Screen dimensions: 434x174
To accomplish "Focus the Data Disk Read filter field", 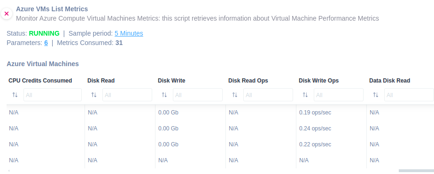I will coord(409,95).
